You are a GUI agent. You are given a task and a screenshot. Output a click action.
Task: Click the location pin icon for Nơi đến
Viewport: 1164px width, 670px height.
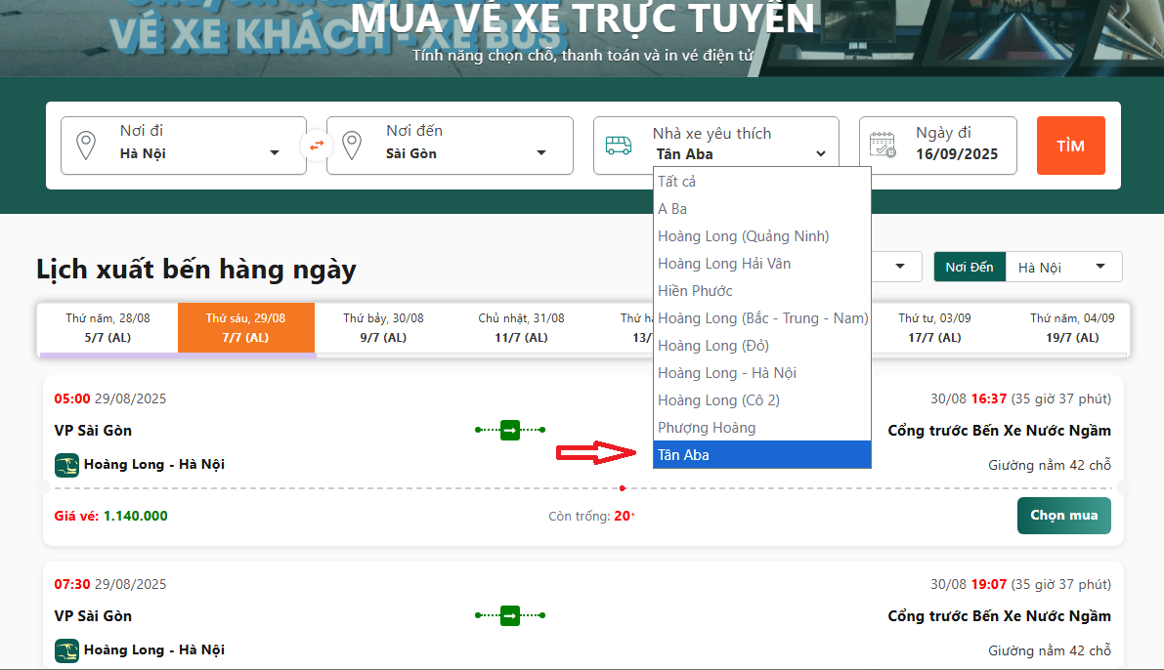click(352, 146)
